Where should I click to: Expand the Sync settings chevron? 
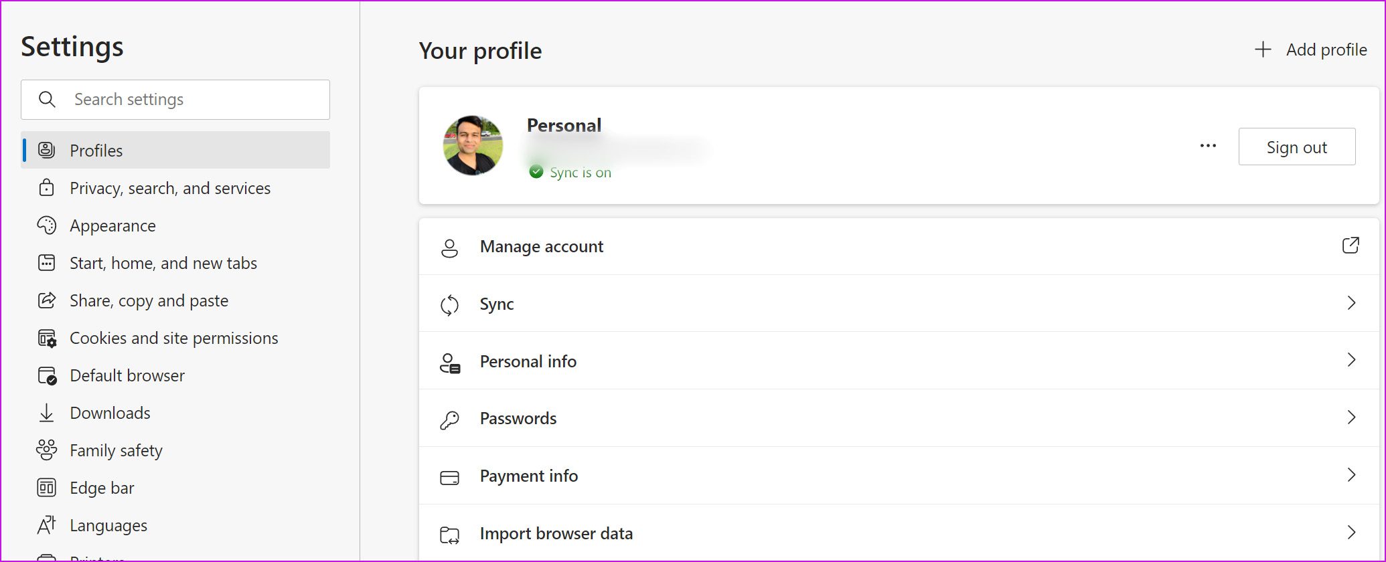pos(1351,303)
